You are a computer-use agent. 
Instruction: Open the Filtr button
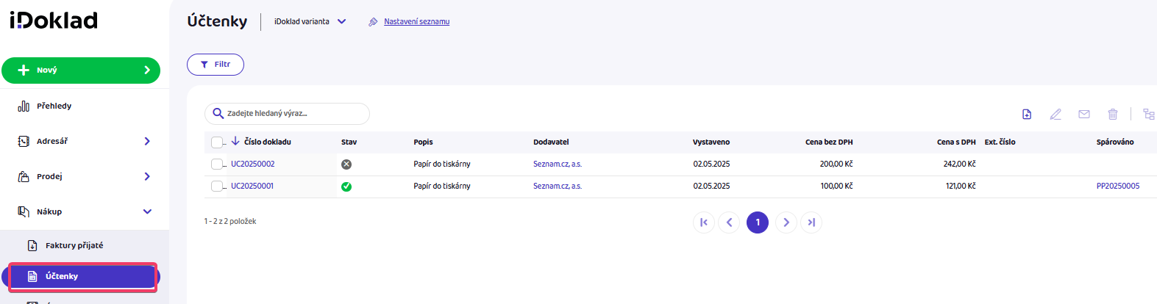216,65
